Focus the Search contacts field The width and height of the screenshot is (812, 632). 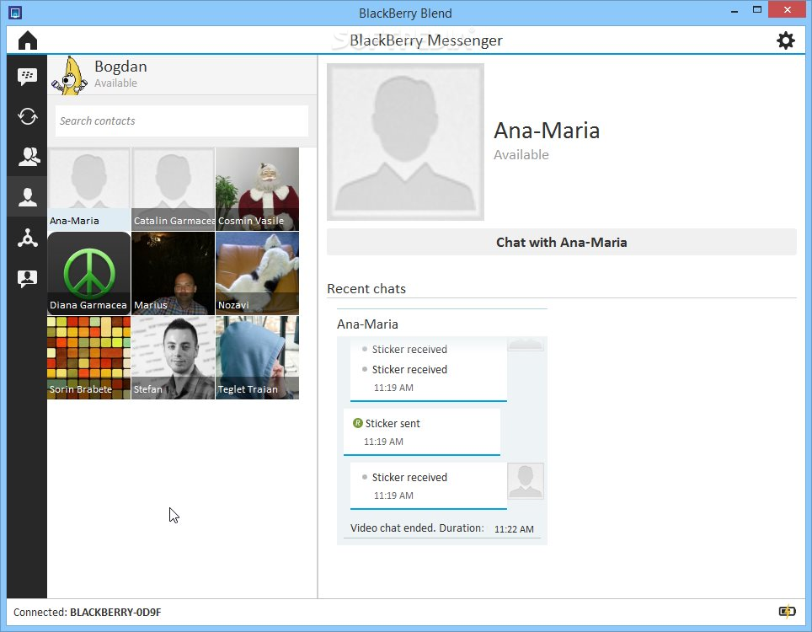point(182,121)
